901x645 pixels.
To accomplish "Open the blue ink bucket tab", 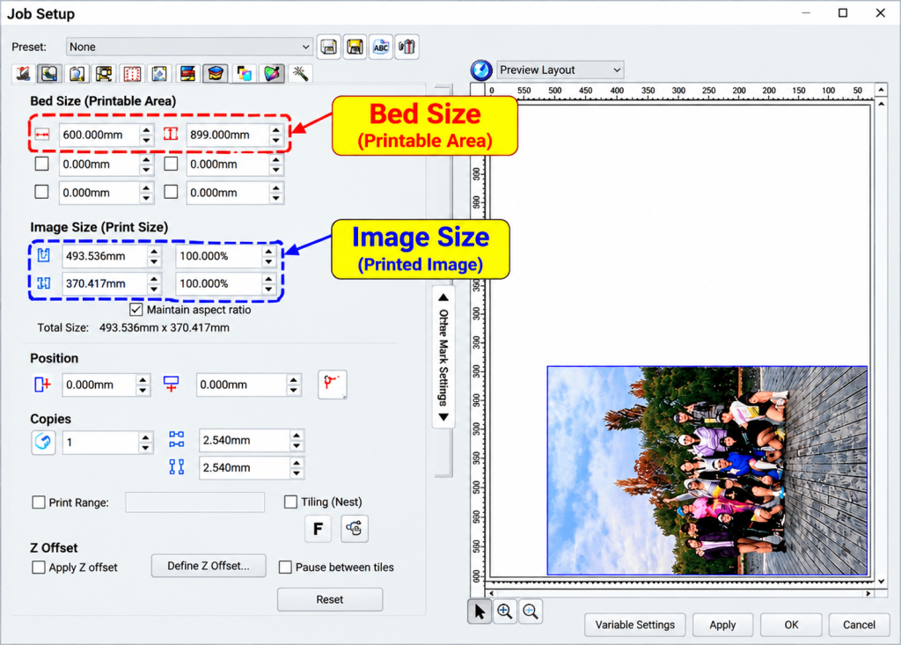I will click(x=216, y=74).
